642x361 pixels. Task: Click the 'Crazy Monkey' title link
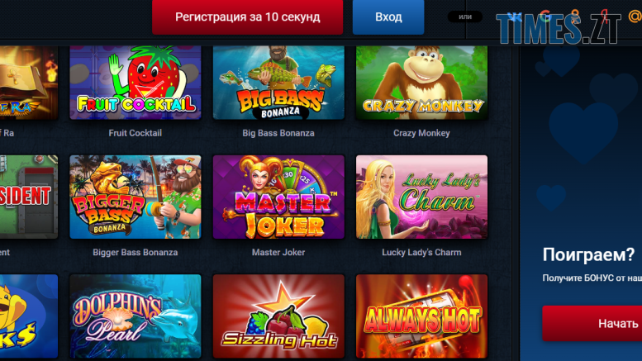pos(421,133)
